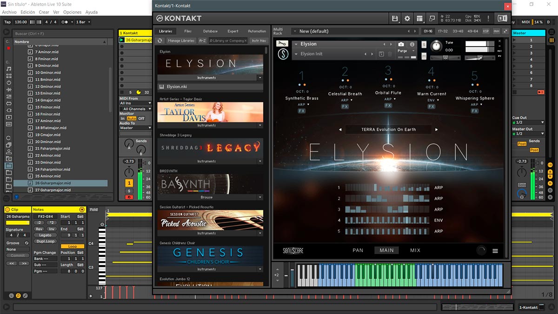Click the Manage Libraries button

(181, 41)
